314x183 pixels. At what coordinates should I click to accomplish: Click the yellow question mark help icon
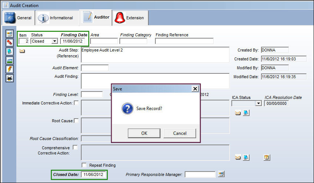coord(267,157)
